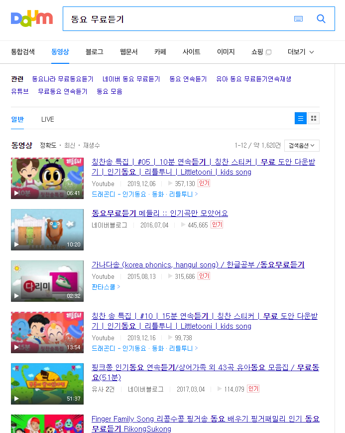This screenshot has width=345, height=433.
Task: Open the 블로그 tab
Action: pyautogui.click(x=95, y=52)
